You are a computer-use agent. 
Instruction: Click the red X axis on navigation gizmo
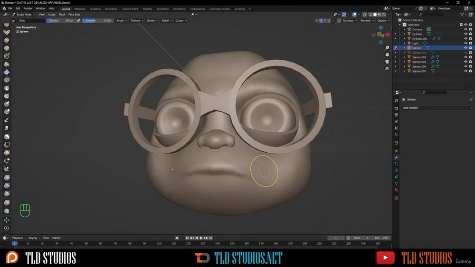(388, 35)
